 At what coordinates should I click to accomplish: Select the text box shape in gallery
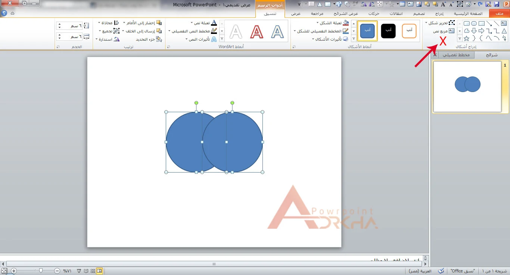tap(504, 23)
